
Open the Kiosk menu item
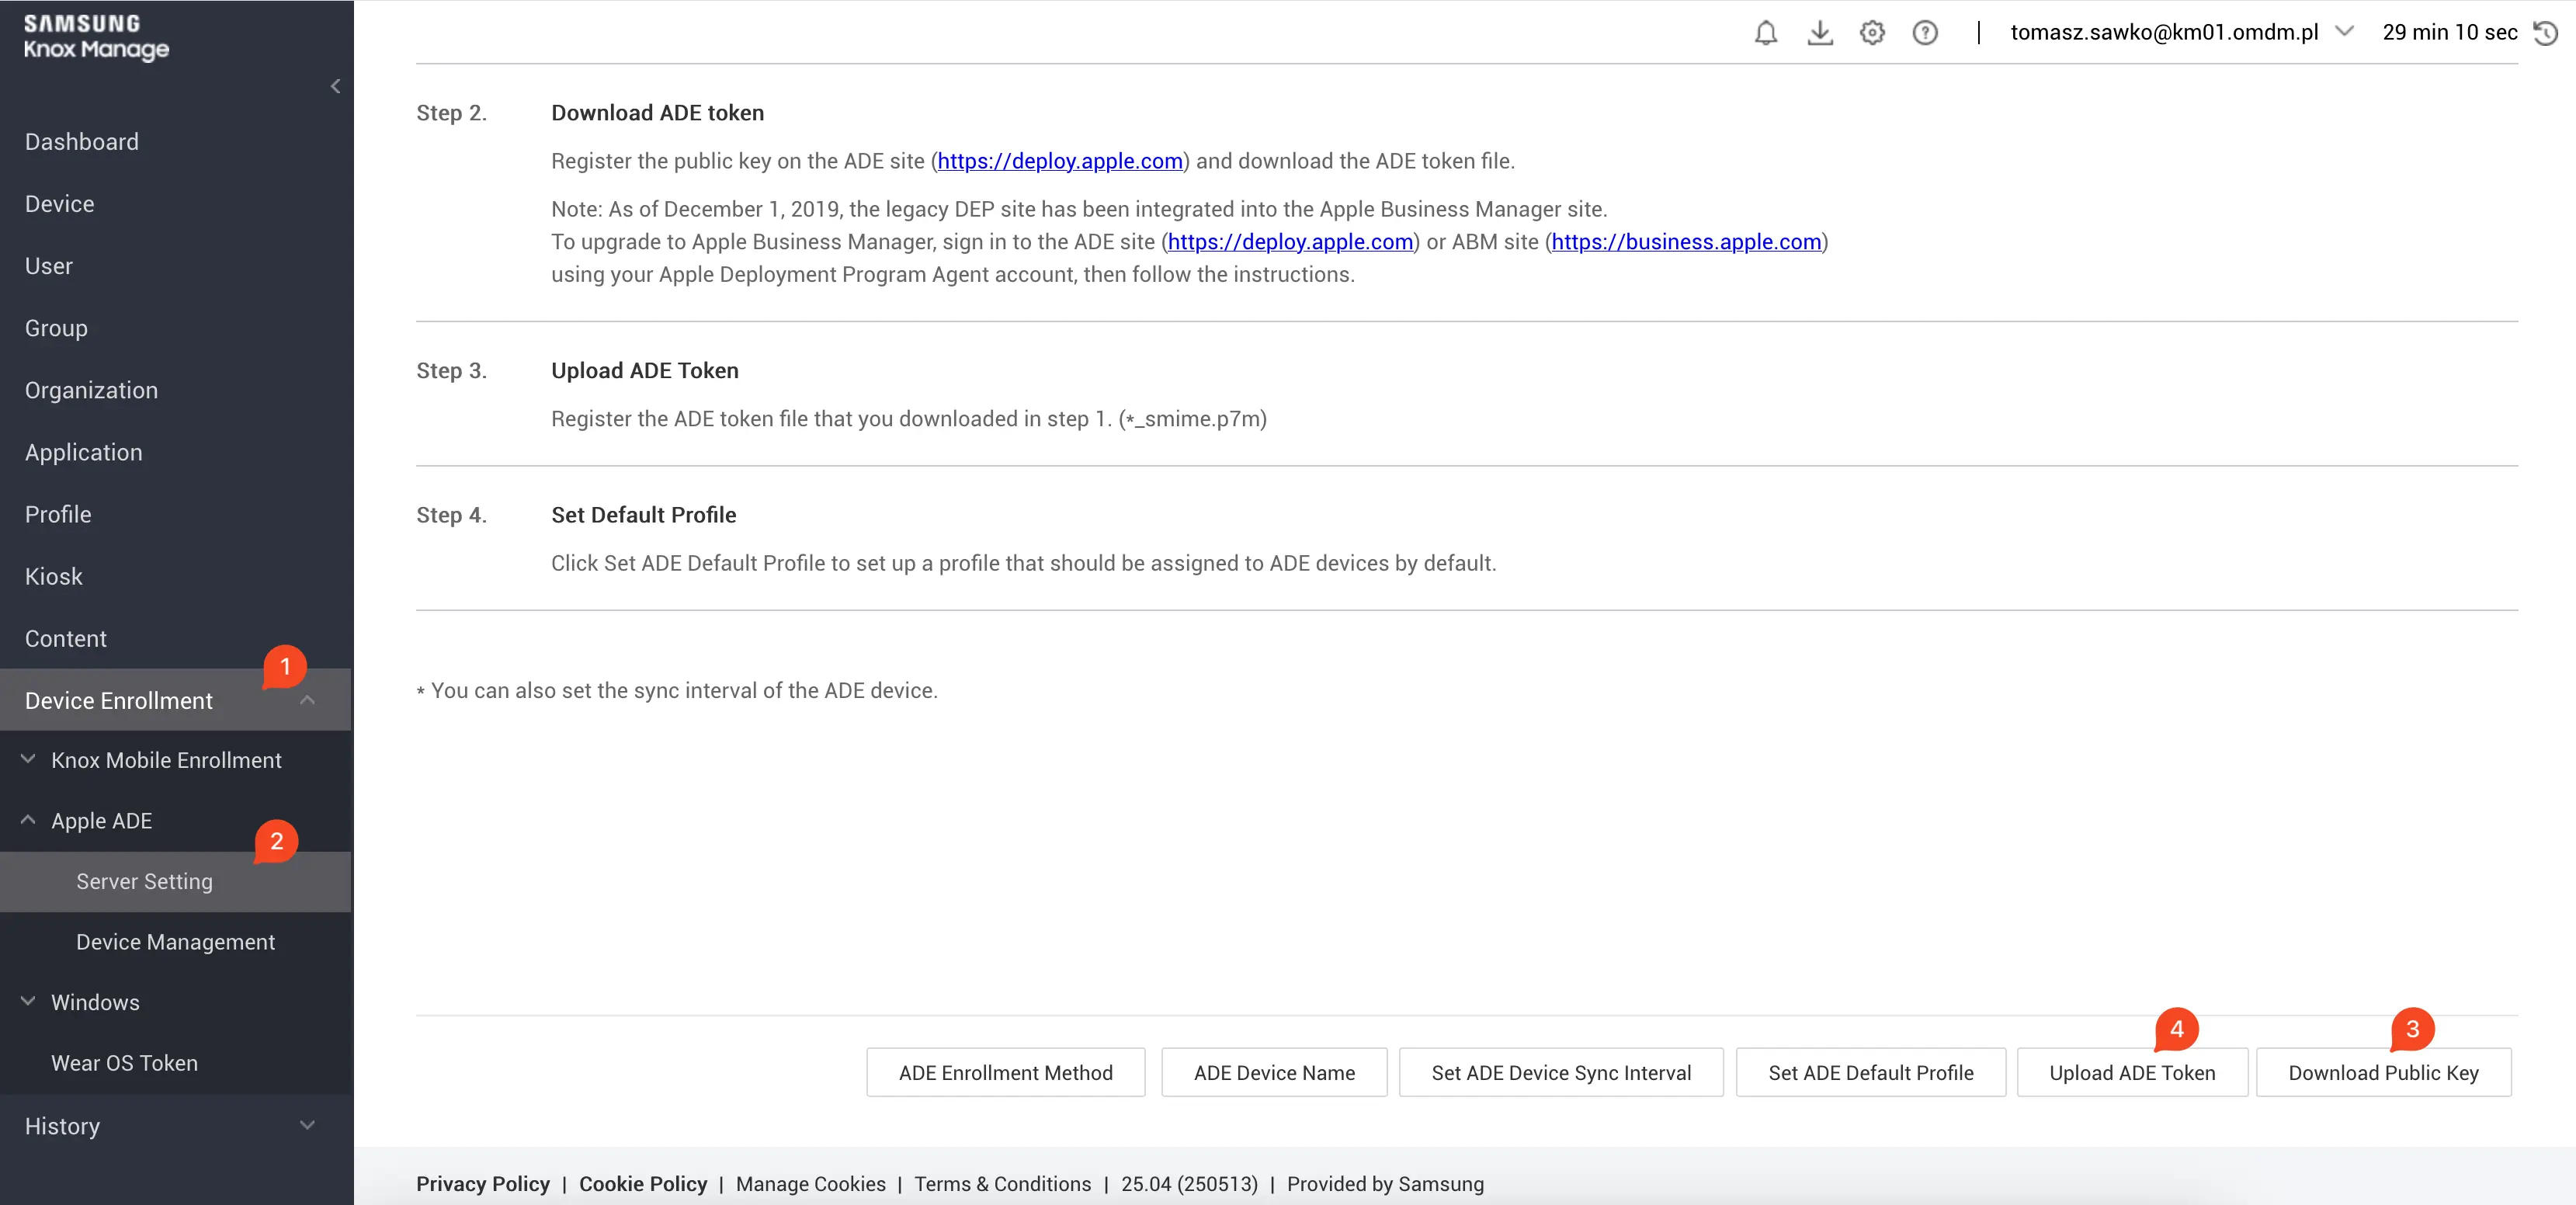(x=54, y=576)
